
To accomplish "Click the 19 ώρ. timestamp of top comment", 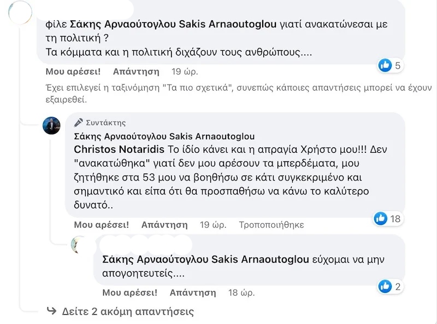I will pyautogui.click(x=185, y=71).
